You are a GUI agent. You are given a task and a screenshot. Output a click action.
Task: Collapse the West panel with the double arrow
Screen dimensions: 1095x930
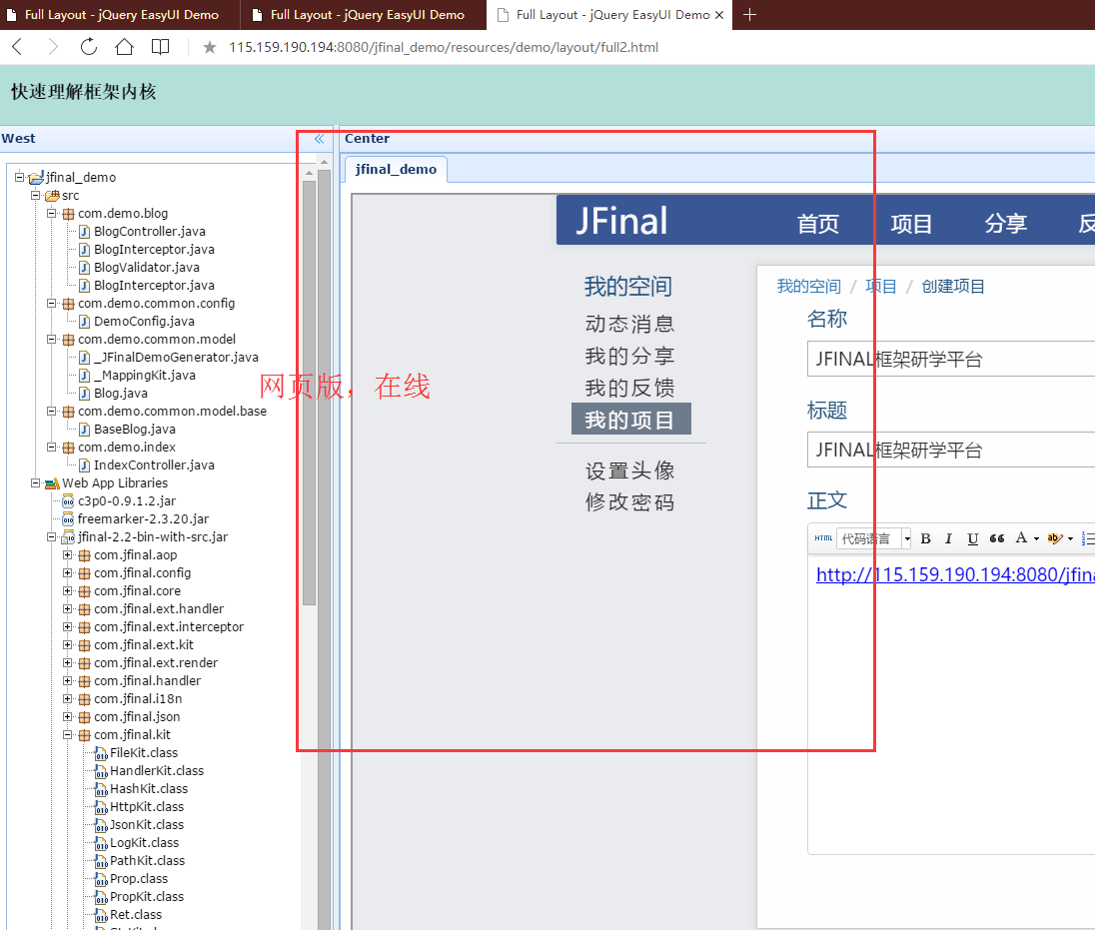[x=319, y=139]
